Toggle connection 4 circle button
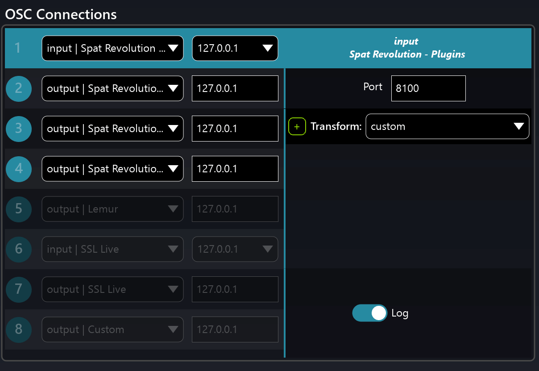The height and width of the screenshot is (371, 539). [x=19, y=169]
